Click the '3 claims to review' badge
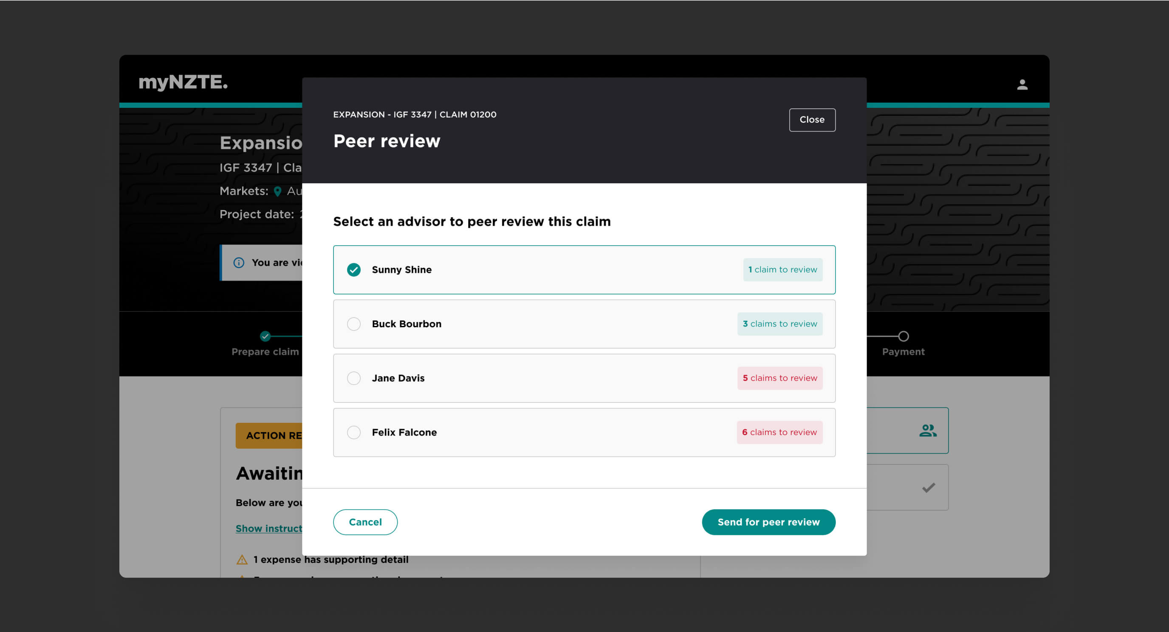The height and width of the screenshot is (632, 1169). pyautogui.click(x=779, y=324)
